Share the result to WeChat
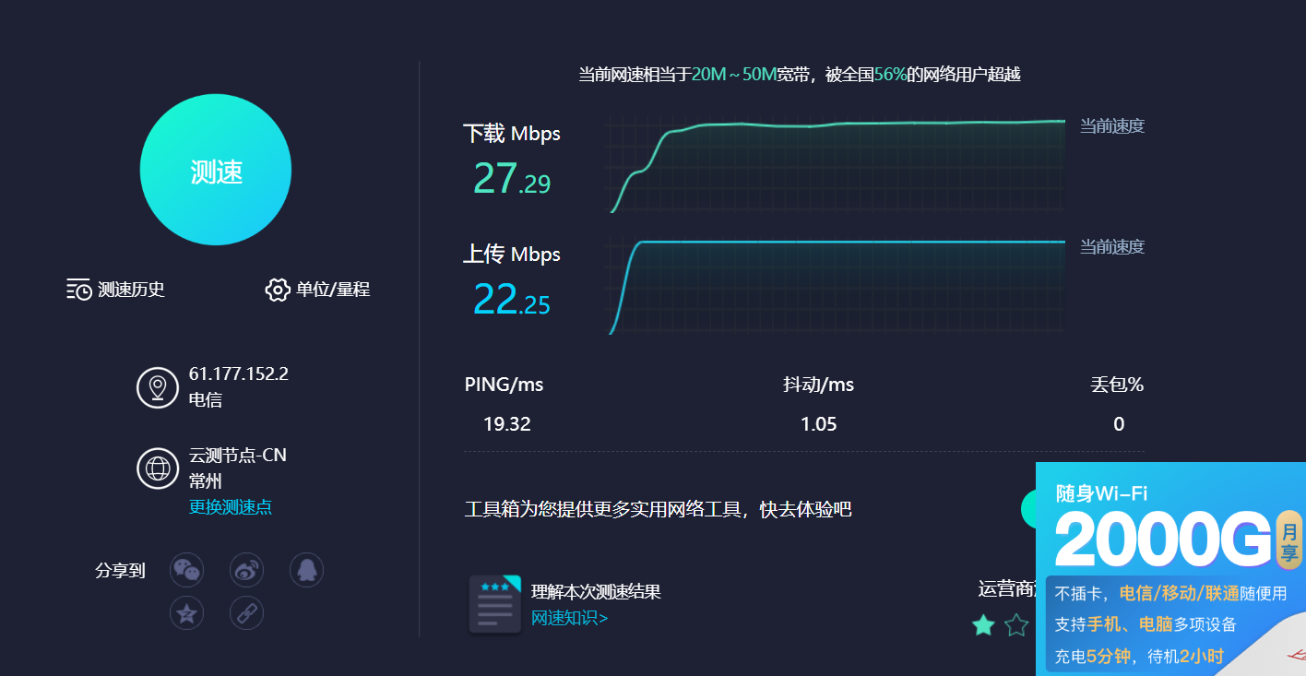 186,570
